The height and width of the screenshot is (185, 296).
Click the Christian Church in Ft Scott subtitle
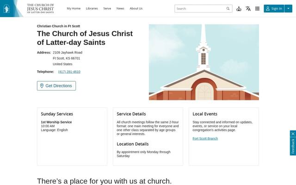pyautogui.click(x=59, y=26)
